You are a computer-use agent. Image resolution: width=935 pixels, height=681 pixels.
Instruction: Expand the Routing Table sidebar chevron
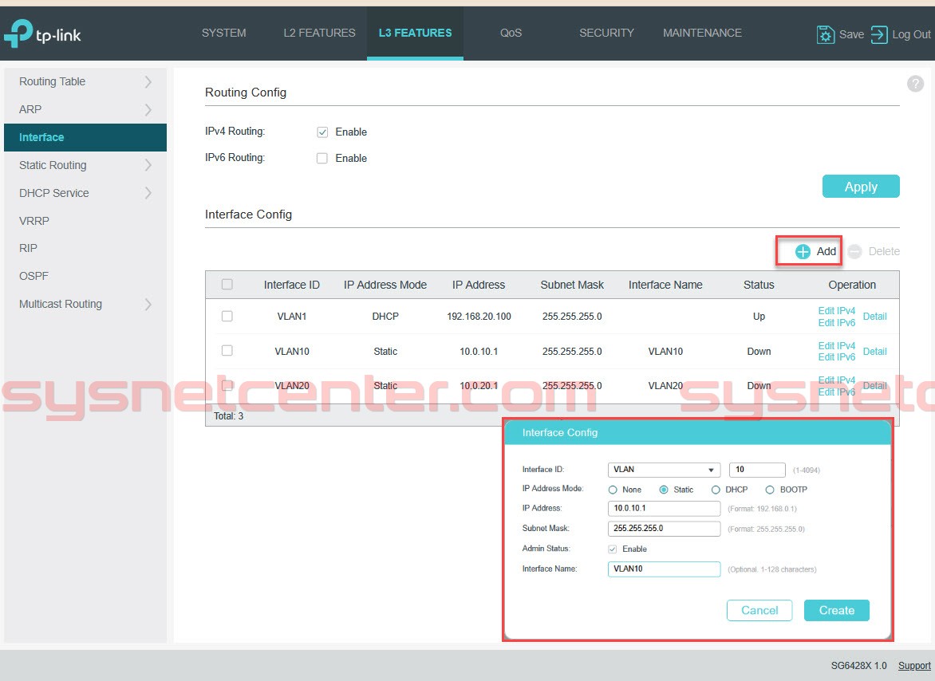148,81
